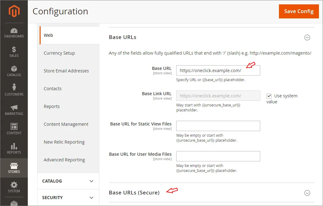Click the Base URL for User Media Files label
323x206 pixels.
140,154
